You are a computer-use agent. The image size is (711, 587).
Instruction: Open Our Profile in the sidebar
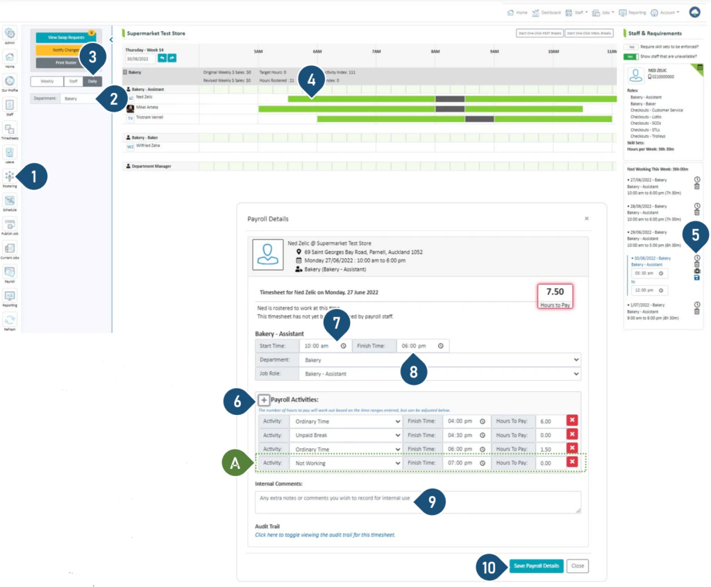10,83
